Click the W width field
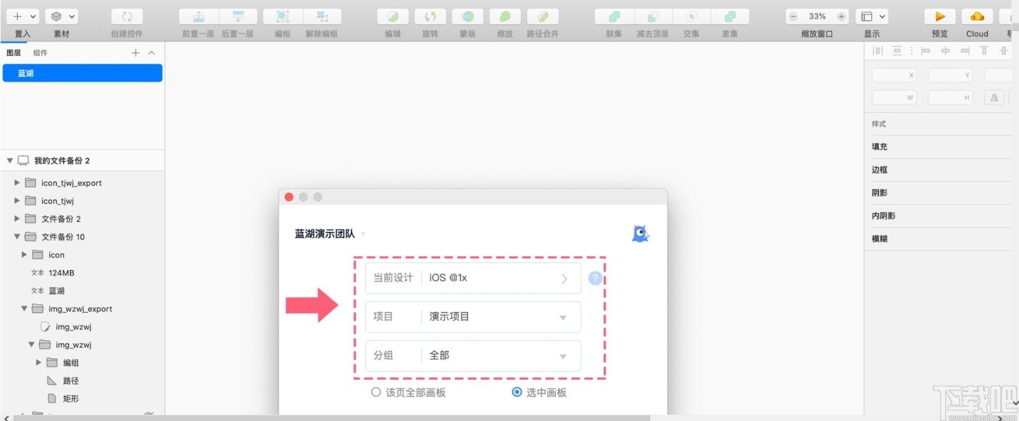The image size is (1019, 421). 894,97
